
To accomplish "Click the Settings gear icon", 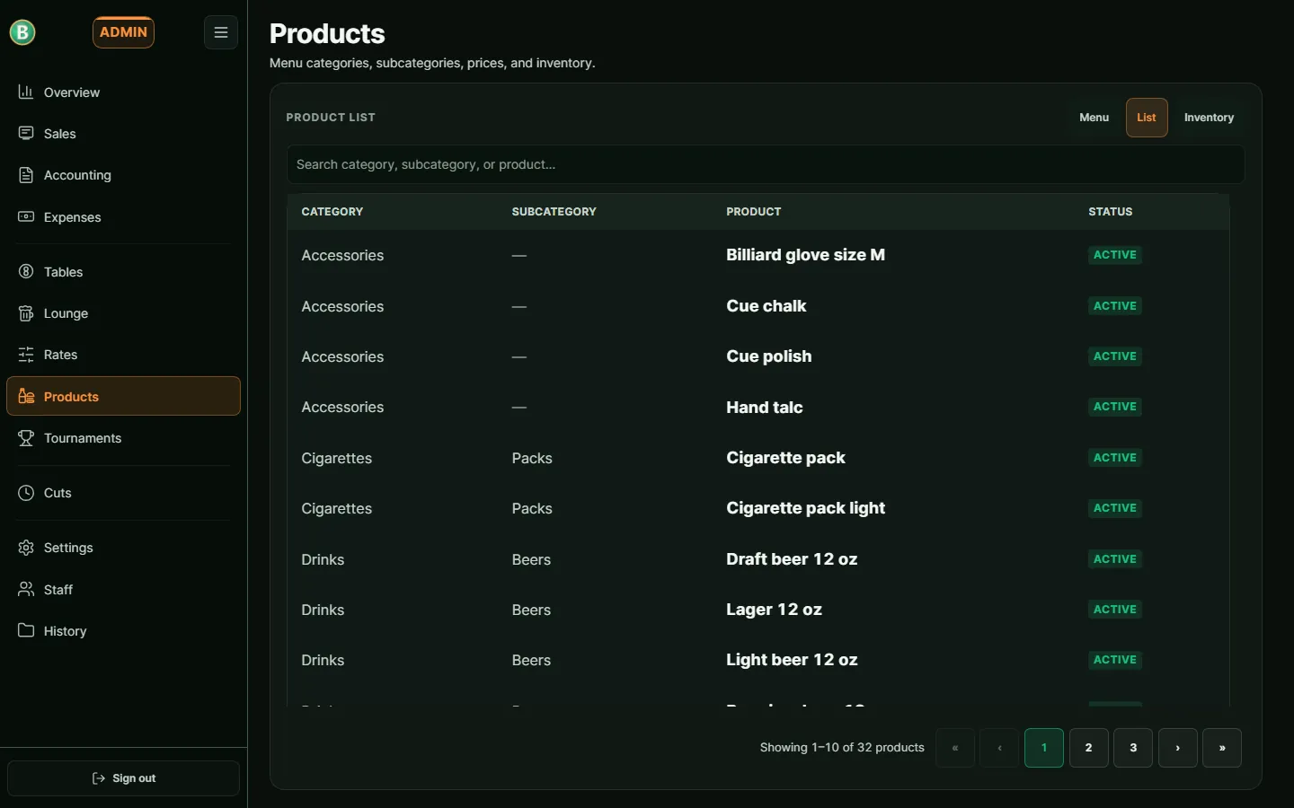I will coord(26,548).
